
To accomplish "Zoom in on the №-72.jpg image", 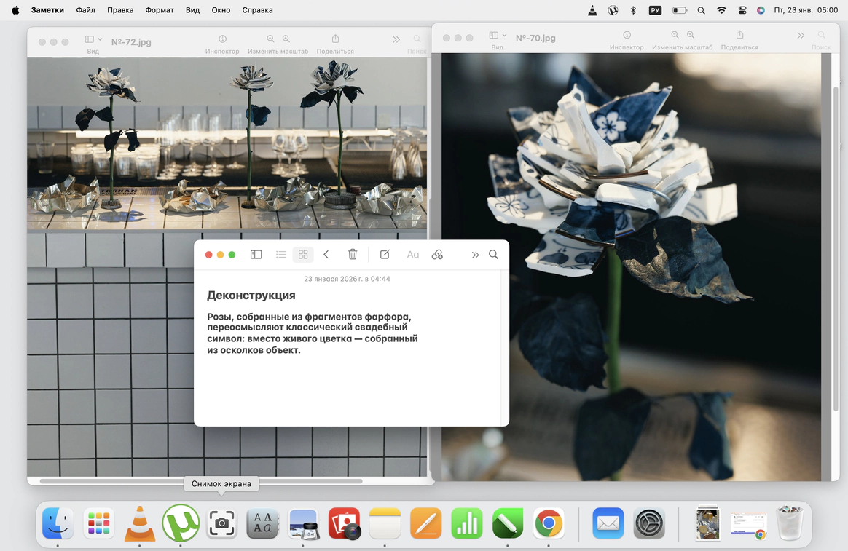I will [286, 39].
